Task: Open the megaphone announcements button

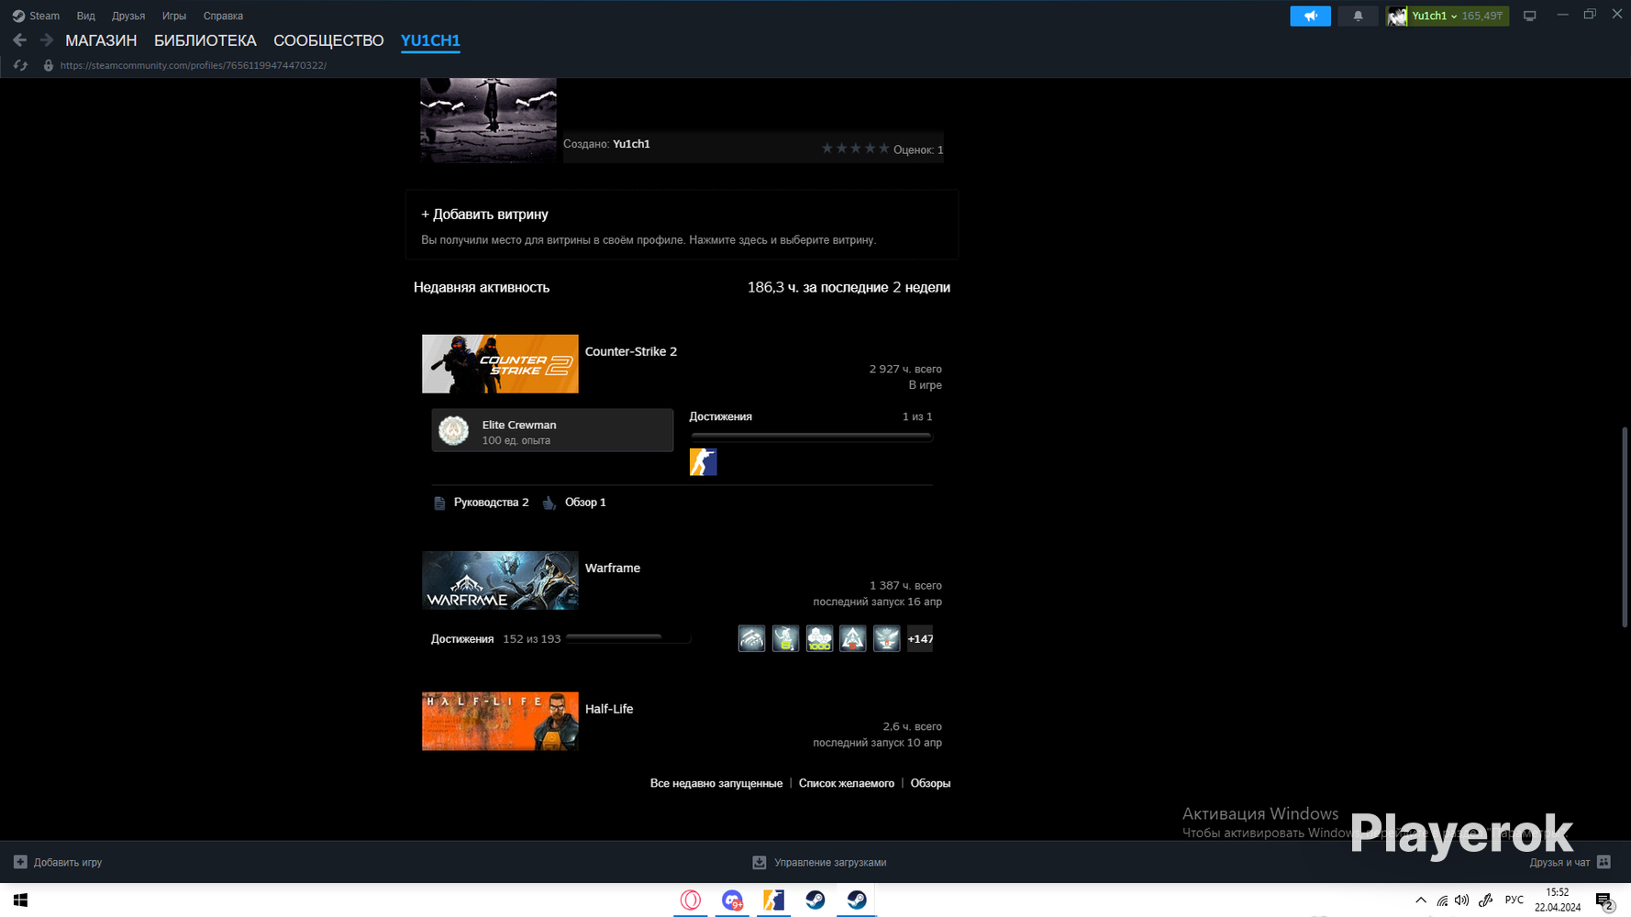Action: click(x=1310, y=16)
